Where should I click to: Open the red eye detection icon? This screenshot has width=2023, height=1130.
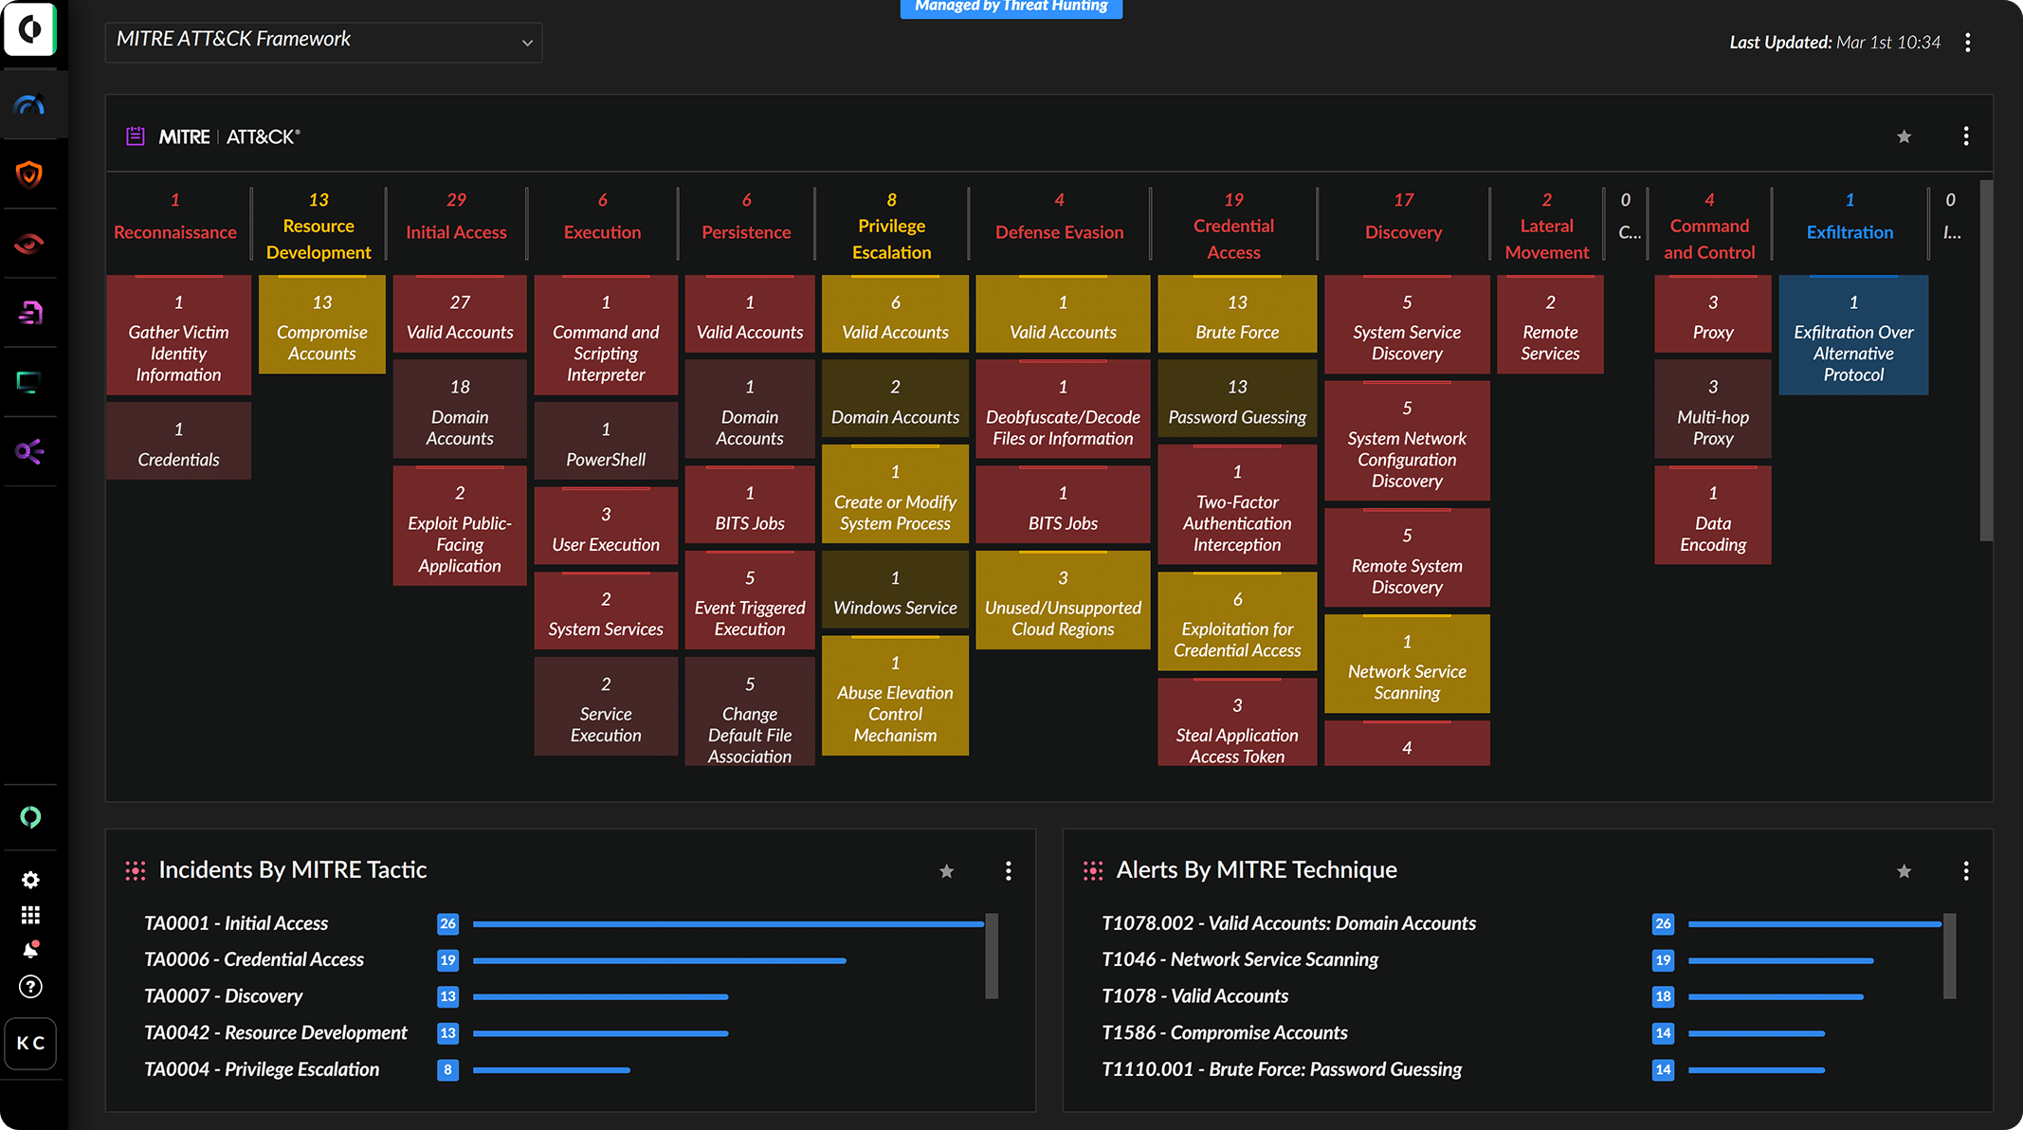30,244
